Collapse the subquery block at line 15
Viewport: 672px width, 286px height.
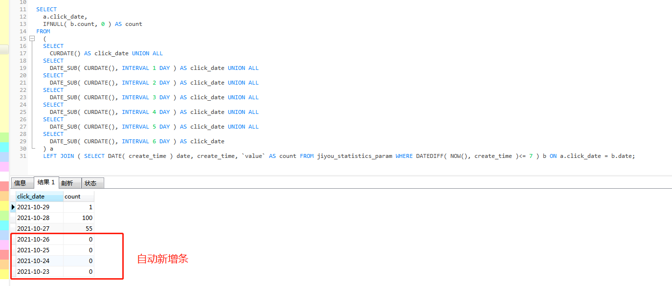click(32, 38)
